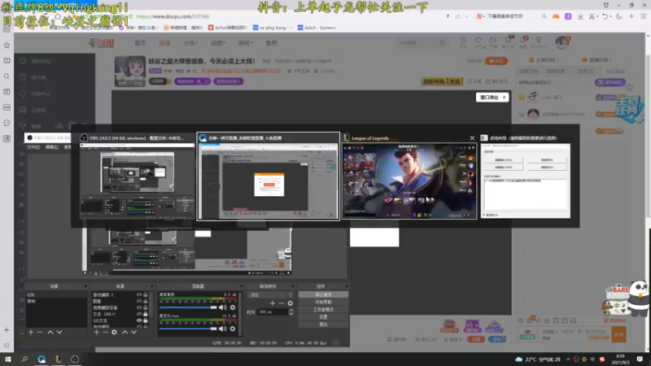Move source down in sources panel
651x366 pixels.
click(133, 332)
